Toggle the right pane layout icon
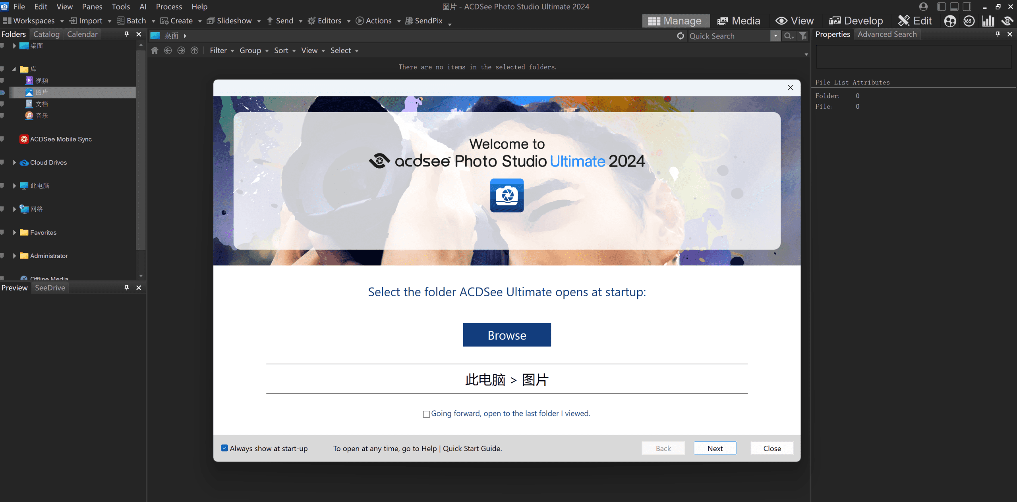This screenshot has height=502, width=1017. (967, 7)
